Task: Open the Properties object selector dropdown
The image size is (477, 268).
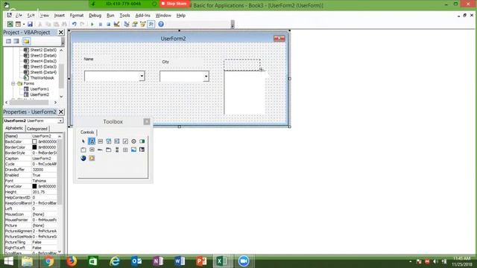Action: 60,121
